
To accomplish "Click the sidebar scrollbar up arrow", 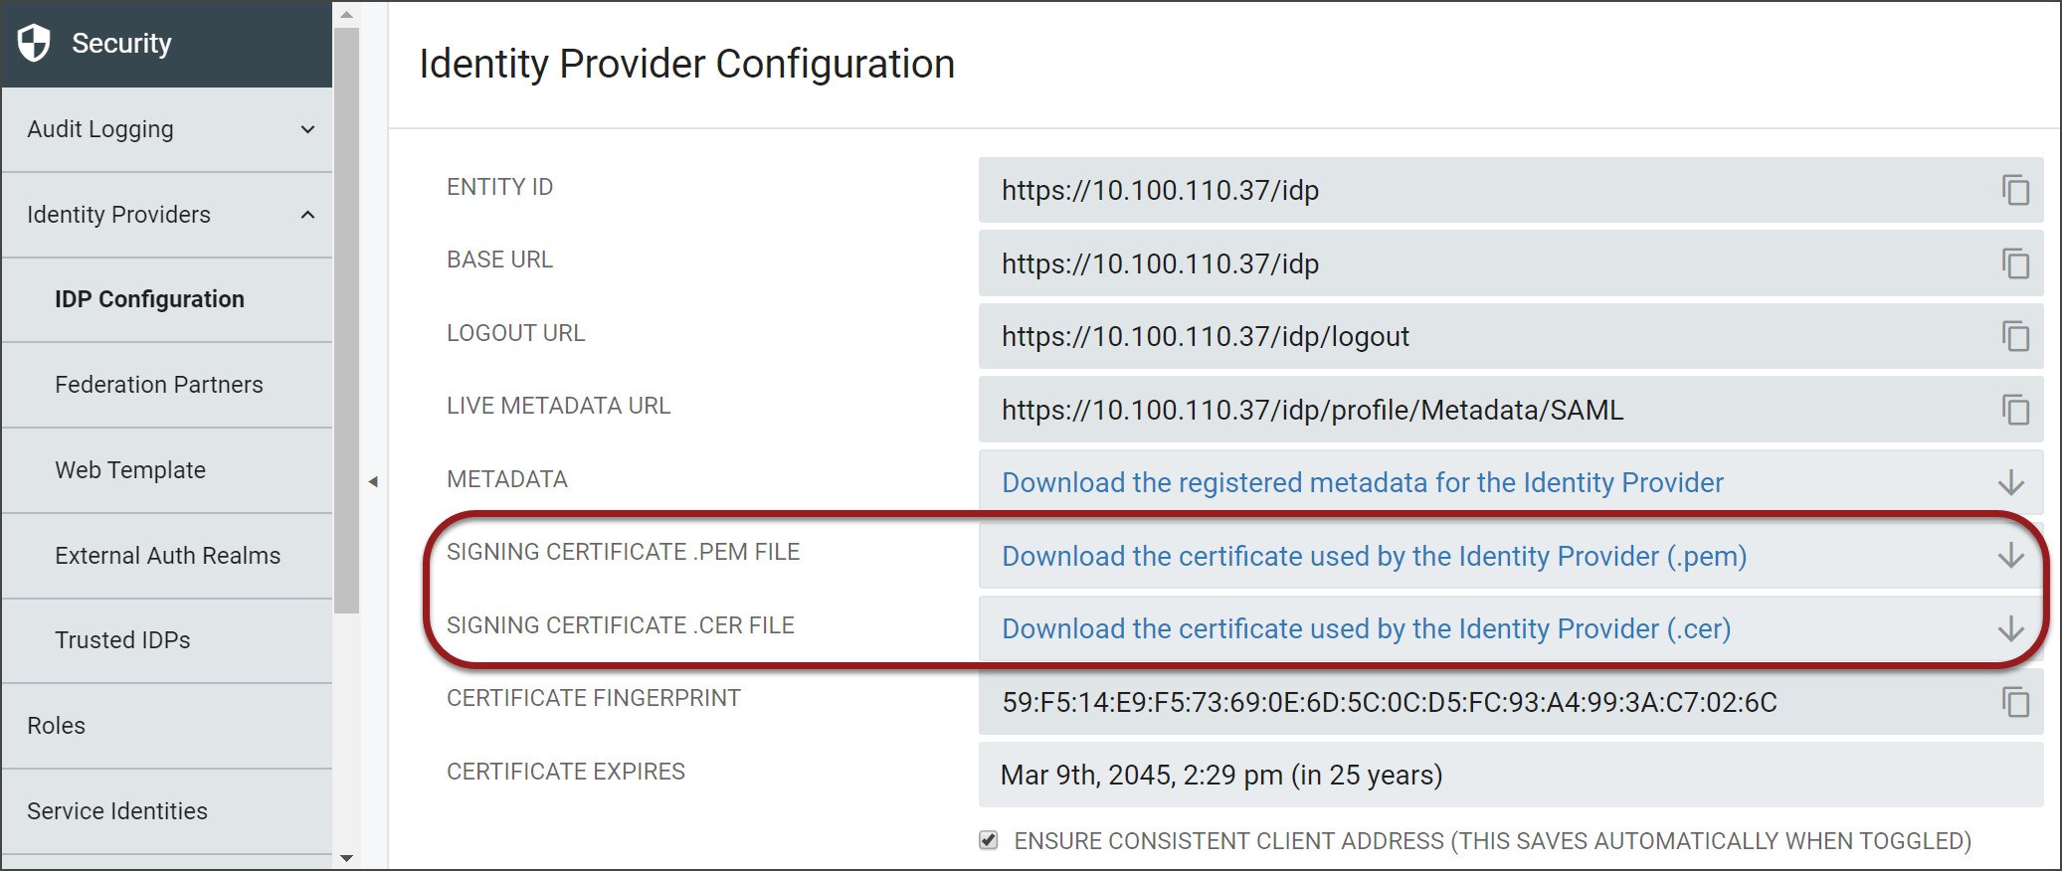I will click(346, 14).
